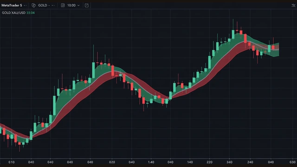
Task: Click the 1.40 label on time axis
Action: pos(151,162)
